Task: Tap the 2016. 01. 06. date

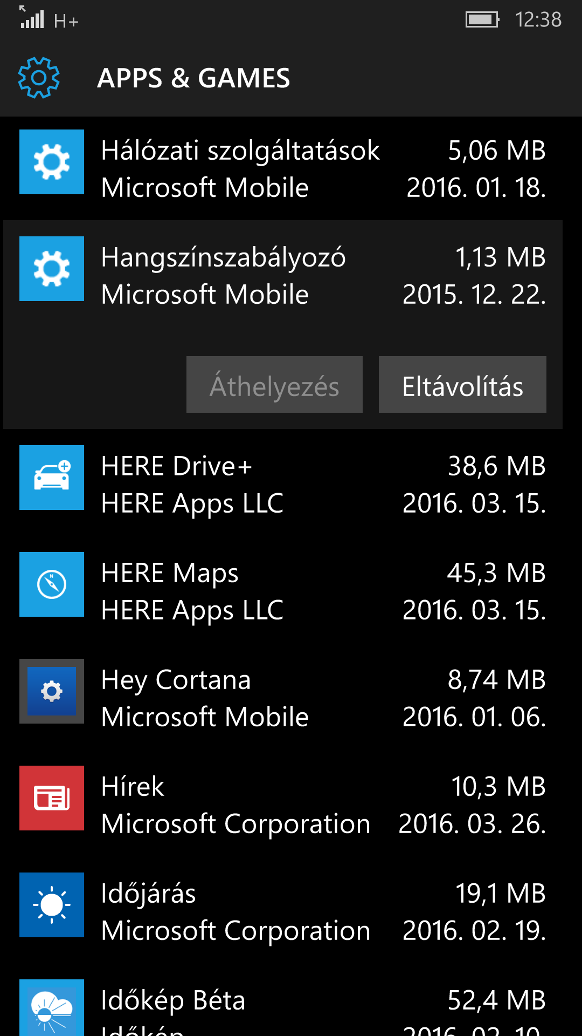Action: coord(475,717)
